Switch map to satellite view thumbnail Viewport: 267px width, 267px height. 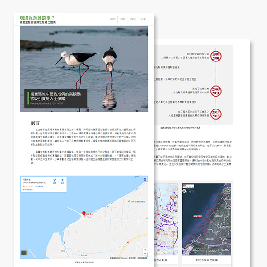pyautogui.click(x=24, y=254)
